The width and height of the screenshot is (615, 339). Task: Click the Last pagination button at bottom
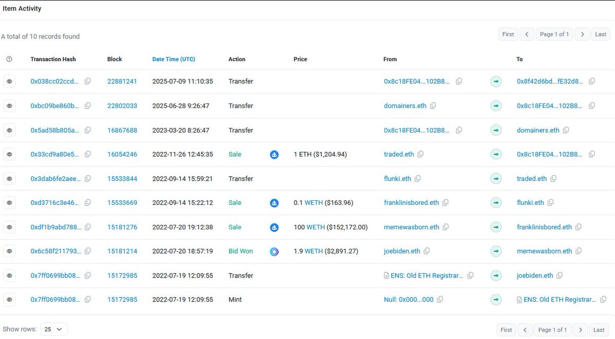point(599,330)
